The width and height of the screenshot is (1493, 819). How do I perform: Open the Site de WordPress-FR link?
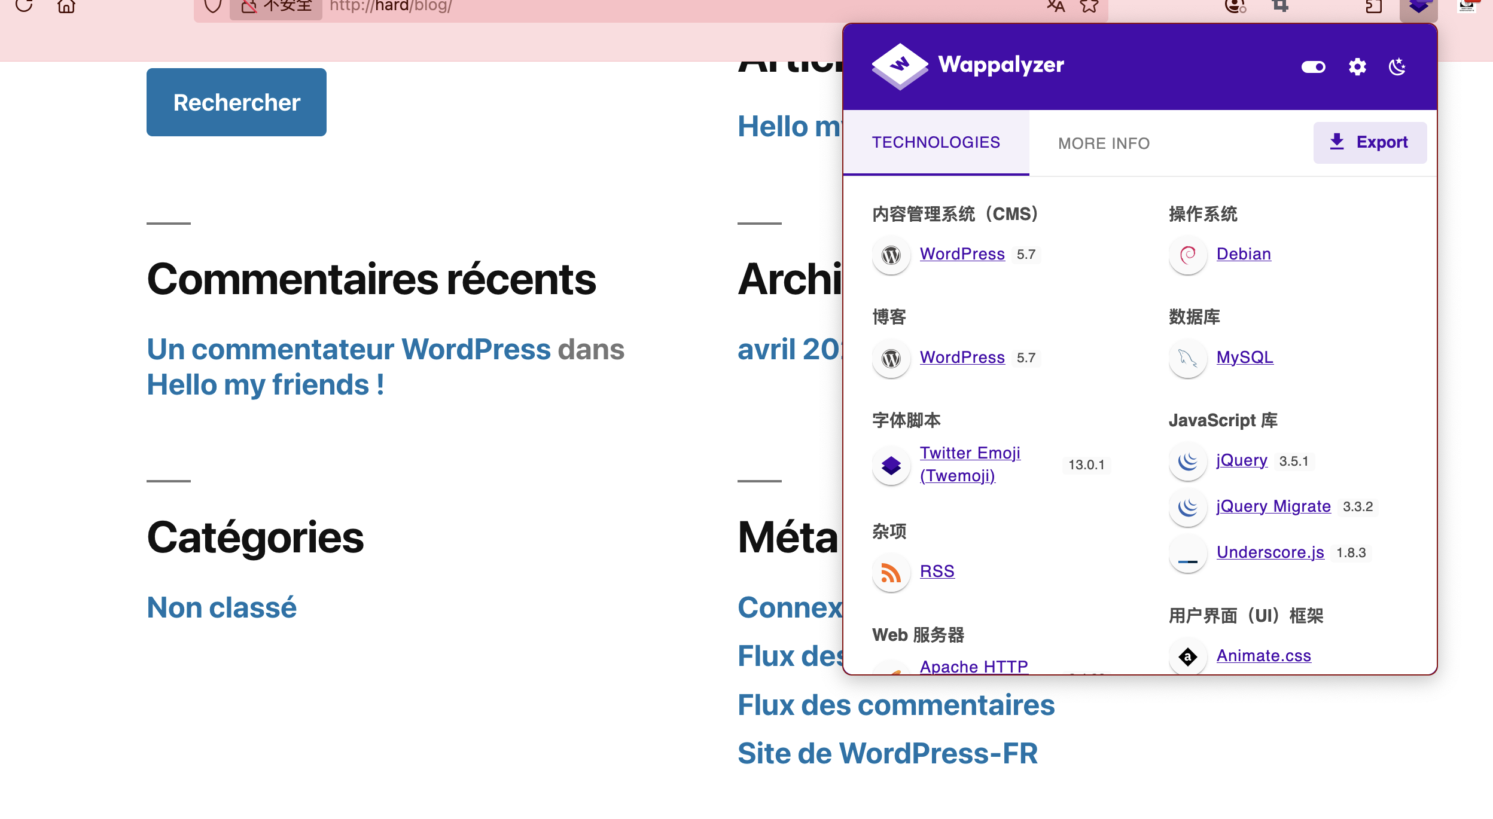pos(888,753)
